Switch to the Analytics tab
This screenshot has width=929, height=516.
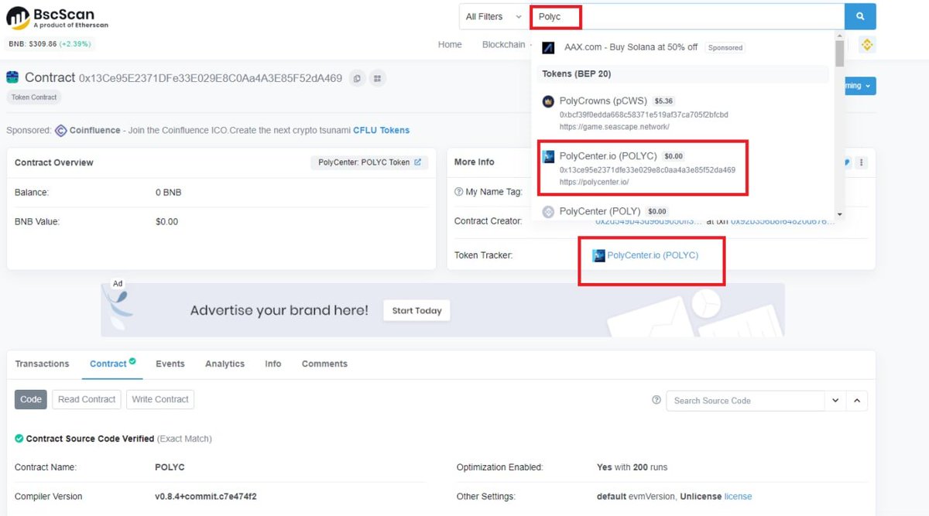225,364
